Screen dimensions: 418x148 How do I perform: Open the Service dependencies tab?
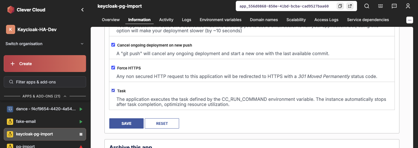368,20
